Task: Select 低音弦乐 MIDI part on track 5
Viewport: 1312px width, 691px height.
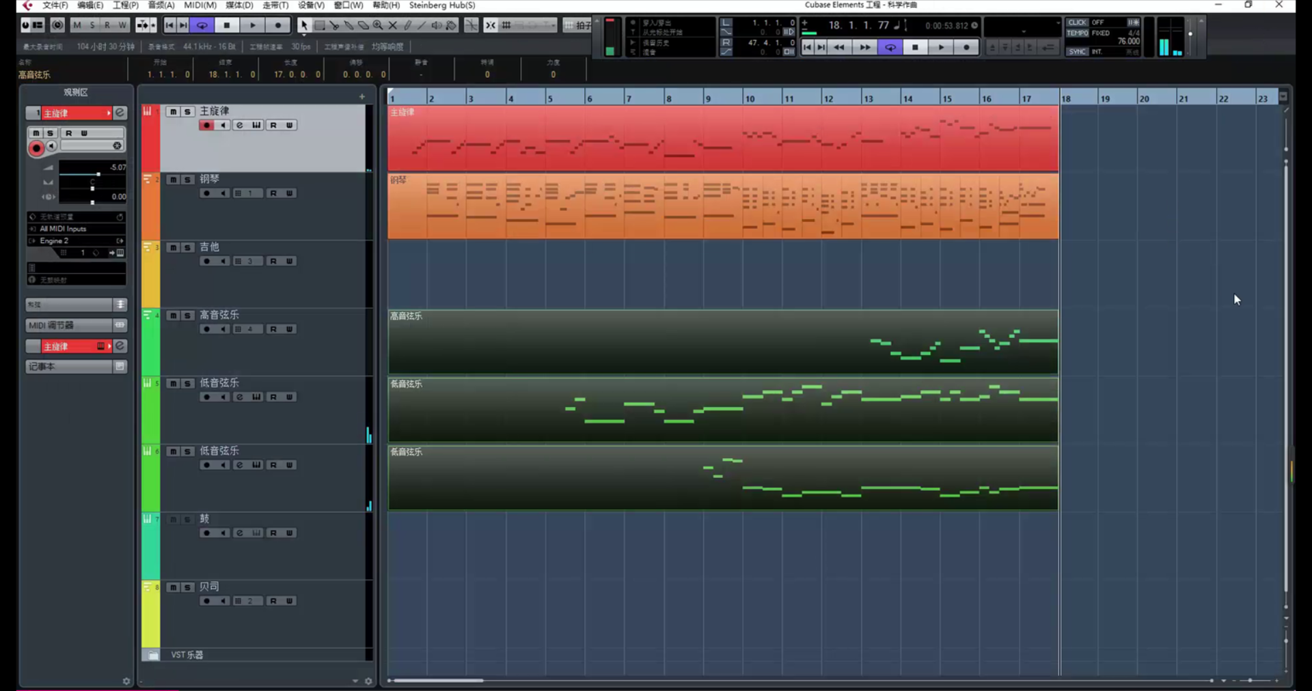Action: click(x=723, y=410)
